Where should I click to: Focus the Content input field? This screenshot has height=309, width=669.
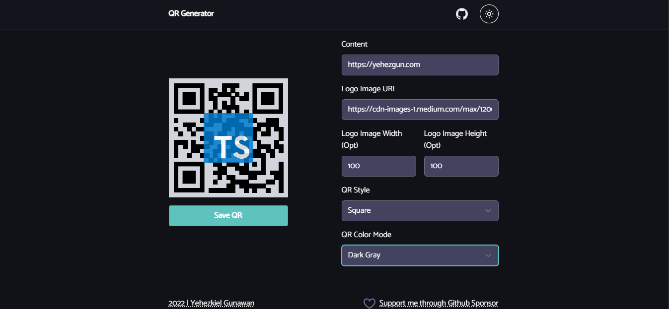(420, 65)
